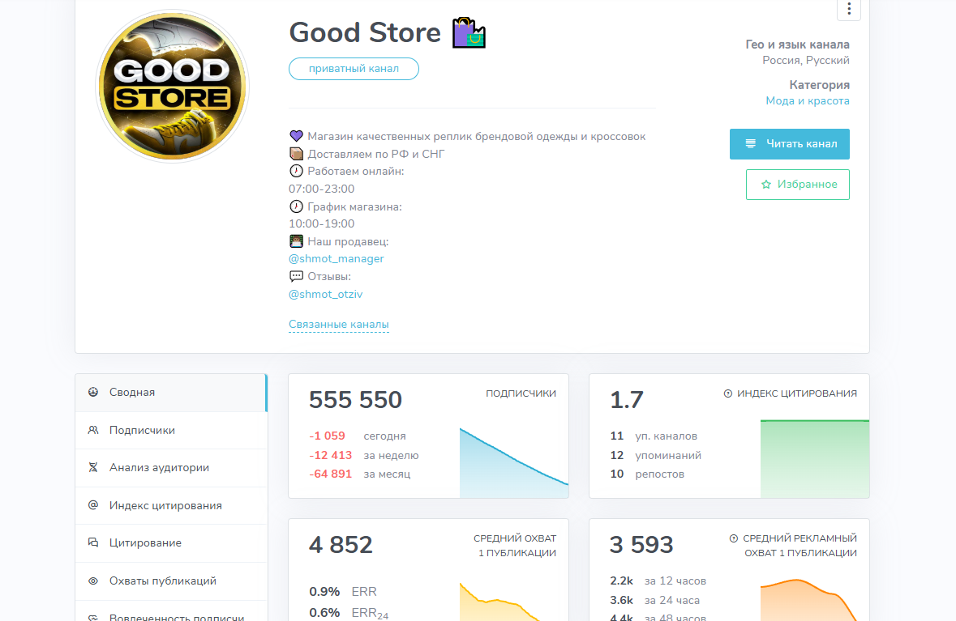Click the shopping bags emoji beside title

click(x=468, y=33)
